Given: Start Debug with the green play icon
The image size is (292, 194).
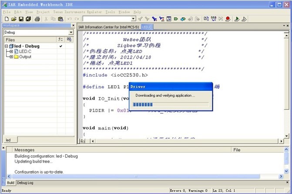Looking at the screenshot, I should coord(237,19).
